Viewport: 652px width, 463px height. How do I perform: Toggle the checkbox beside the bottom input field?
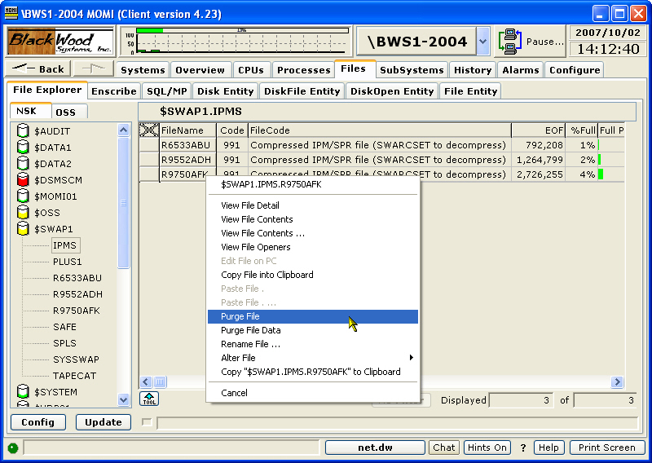coord(147,422)
